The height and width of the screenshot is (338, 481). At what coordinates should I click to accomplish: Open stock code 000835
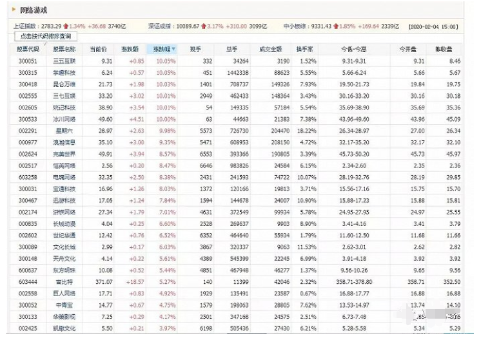pyautogui.click(x=28, y=223)
